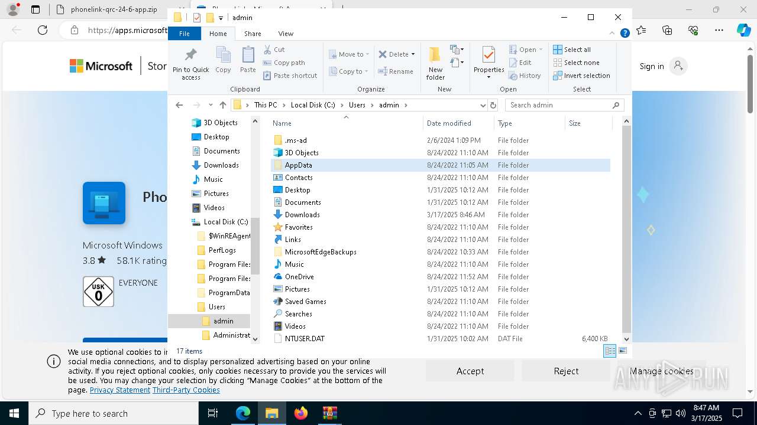
Task: Click the Rename command
Action: [x=396, y=71]
